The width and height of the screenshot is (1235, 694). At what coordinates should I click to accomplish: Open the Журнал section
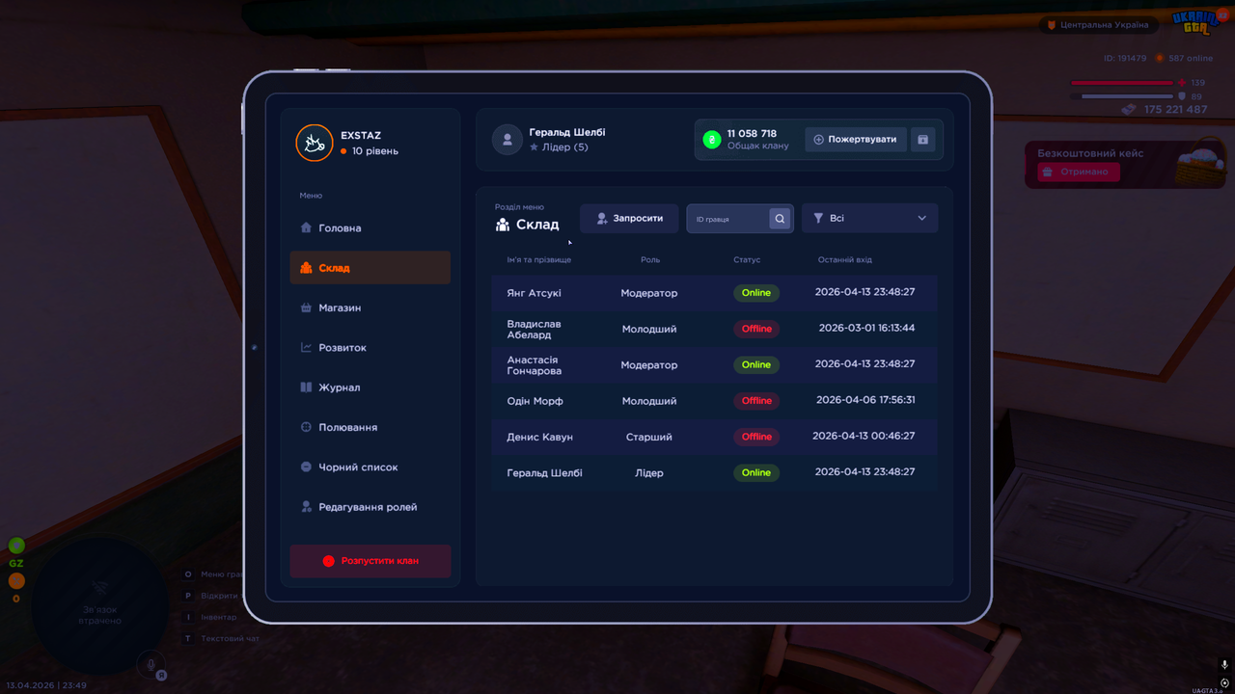coord(370,387)
